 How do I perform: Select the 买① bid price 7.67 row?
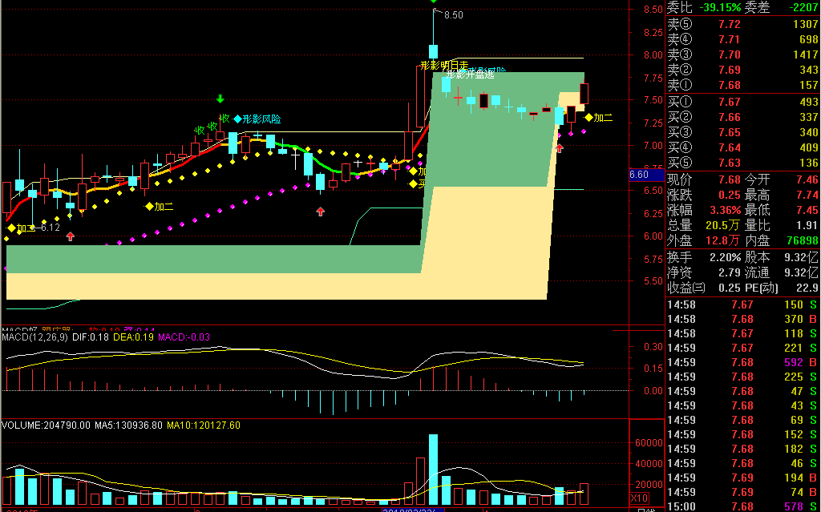742,102
